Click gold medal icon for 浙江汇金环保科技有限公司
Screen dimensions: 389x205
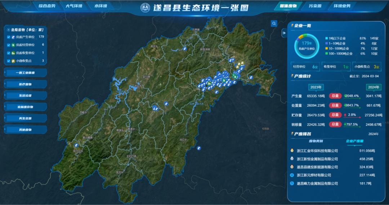pyautogui.click(x=292, y=150)
